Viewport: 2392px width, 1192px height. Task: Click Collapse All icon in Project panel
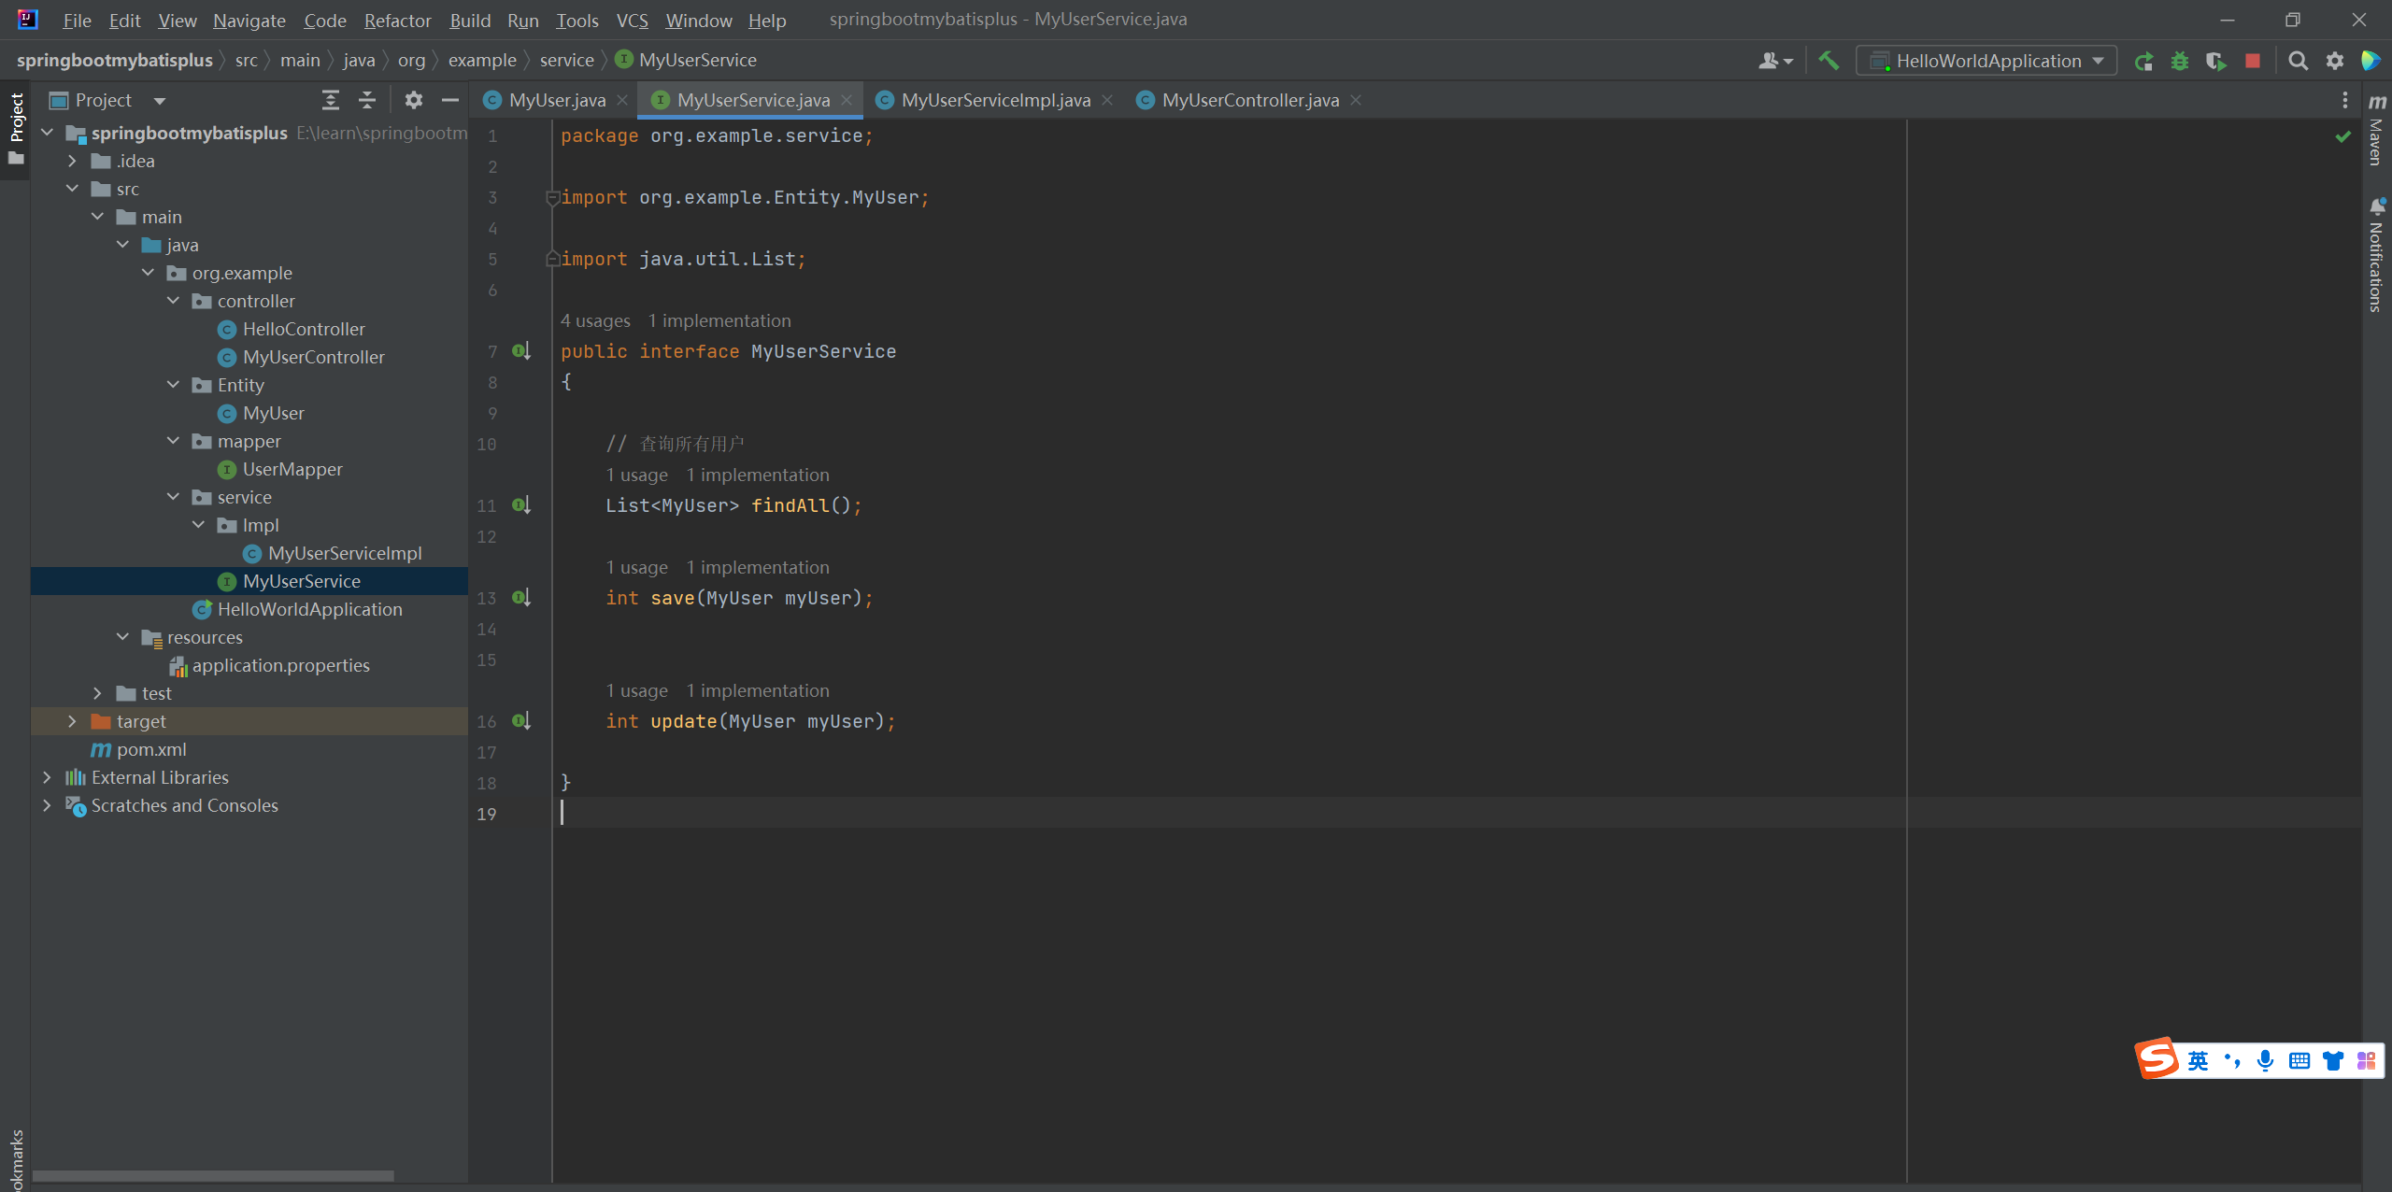(x=366, y=100)
